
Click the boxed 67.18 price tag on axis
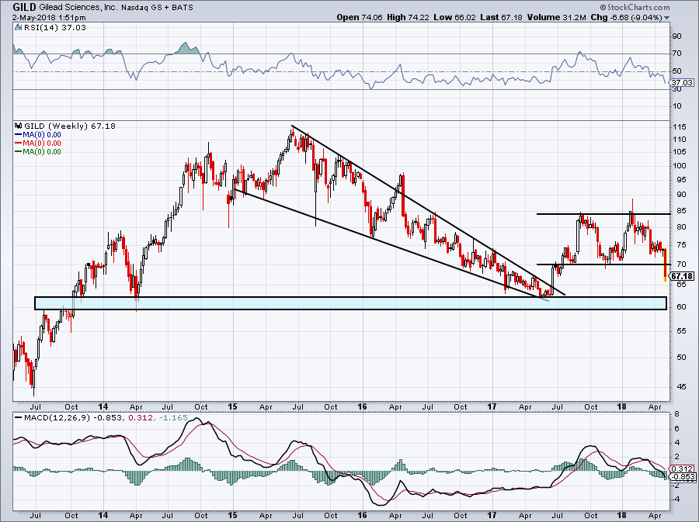(683, 276)
